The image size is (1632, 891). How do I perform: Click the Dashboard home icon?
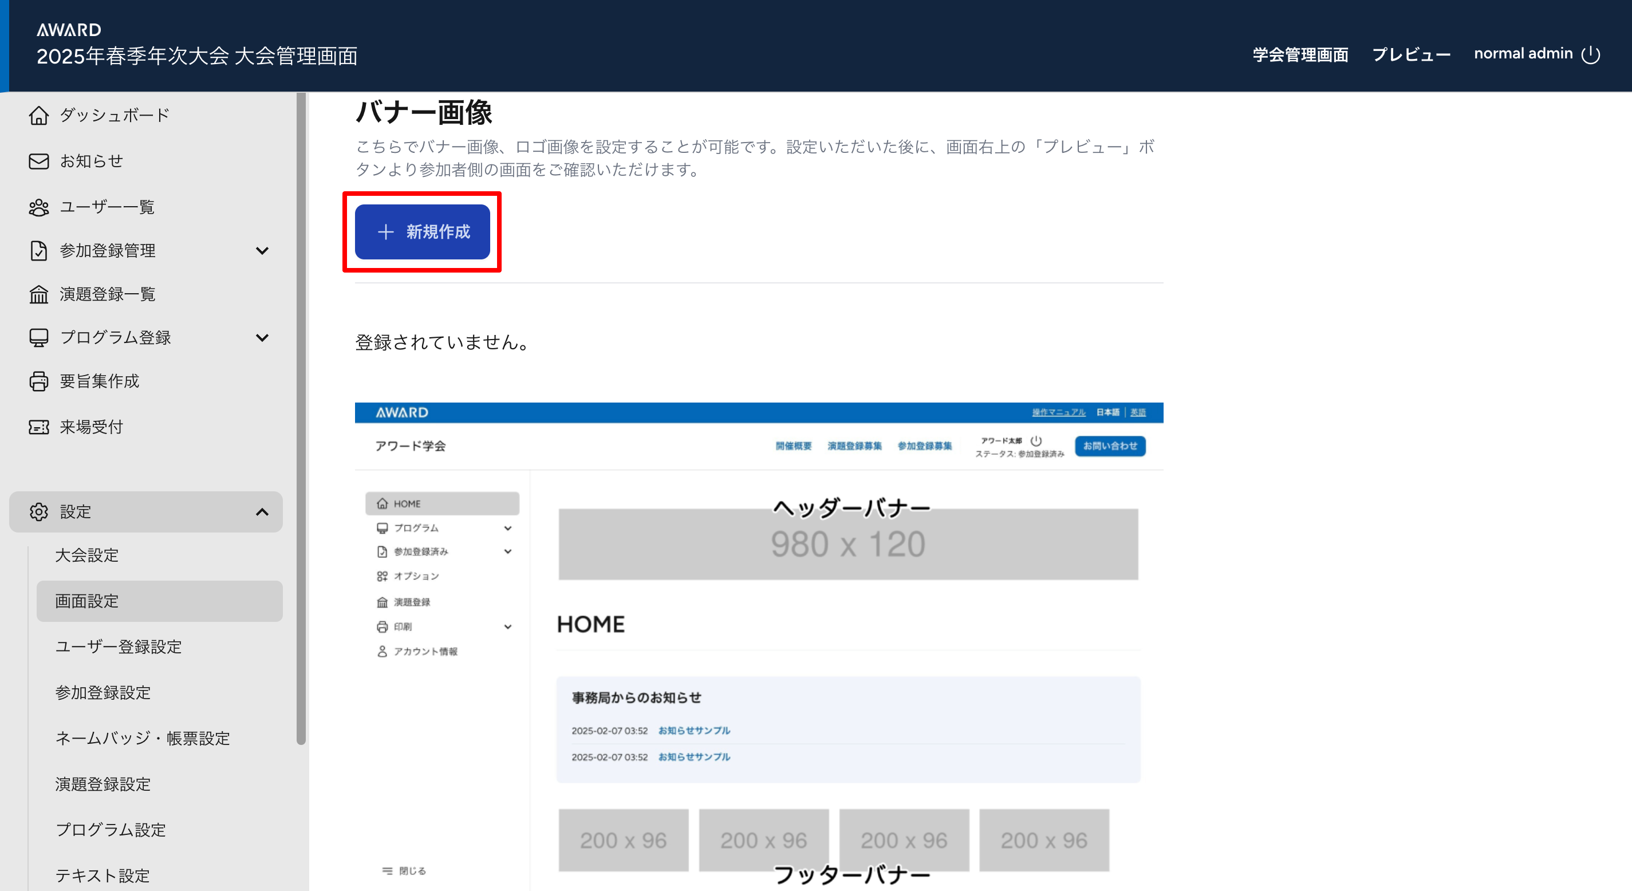pyautogui.click(x=38, y=115)
